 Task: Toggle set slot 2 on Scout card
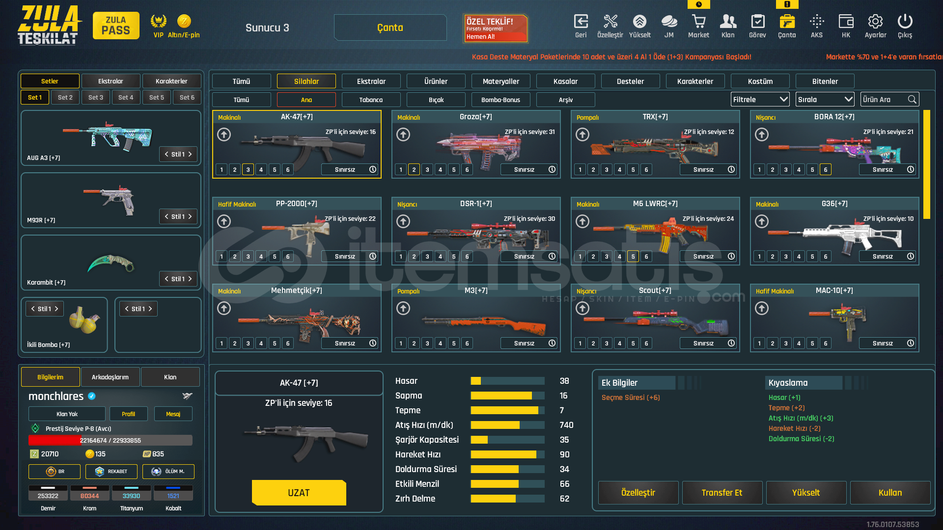tap(593, 344)
